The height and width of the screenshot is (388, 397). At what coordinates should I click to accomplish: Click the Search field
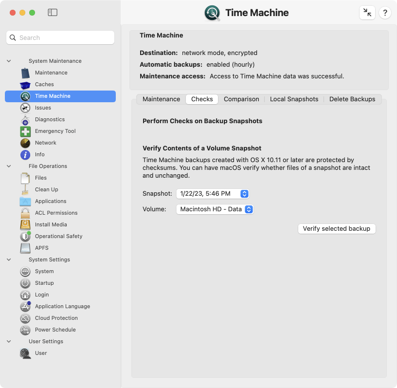coord(60,38)
